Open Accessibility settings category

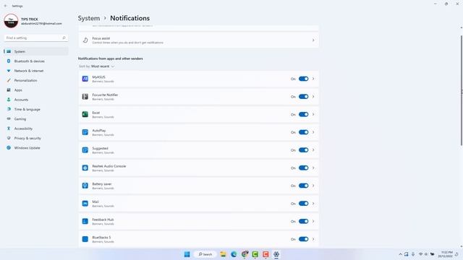click(36, 129)
